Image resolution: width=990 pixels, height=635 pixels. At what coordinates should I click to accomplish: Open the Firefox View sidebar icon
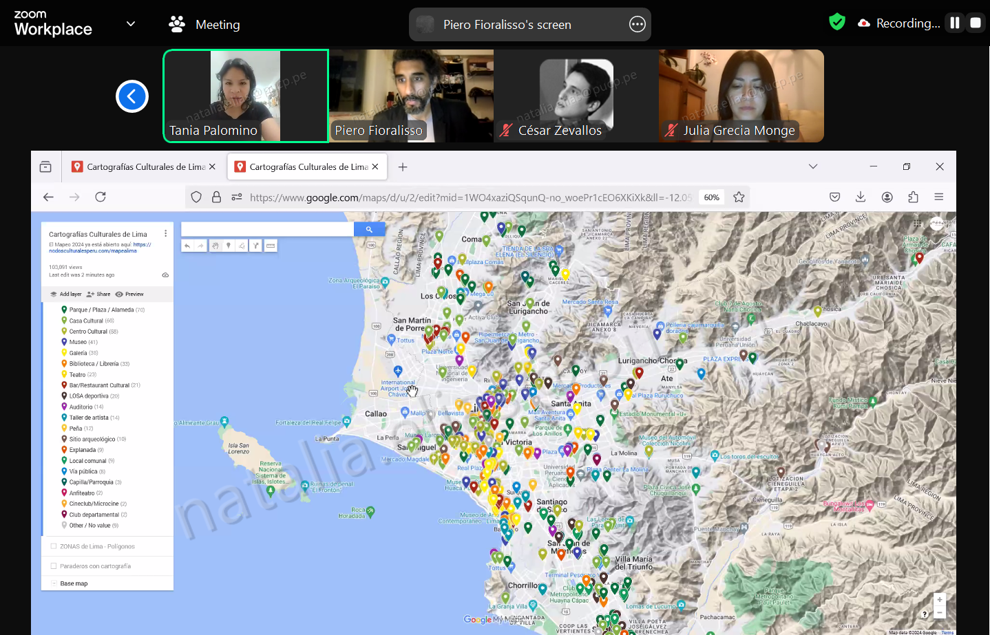pos(45,166)
